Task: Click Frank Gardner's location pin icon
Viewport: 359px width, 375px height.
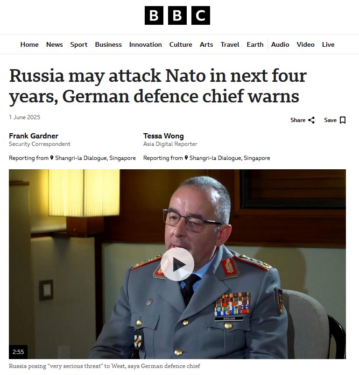Action: [x=52, y=158]
